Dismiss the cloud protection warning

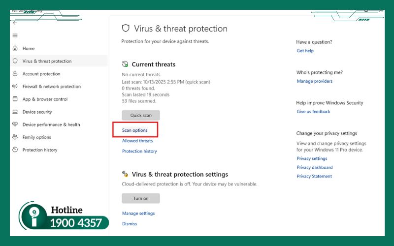coord(130,224)
